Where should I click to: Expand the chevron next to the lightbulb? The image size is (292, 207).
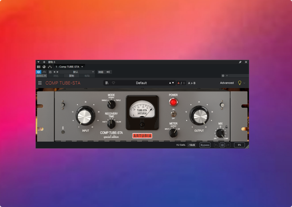(244, 83)
